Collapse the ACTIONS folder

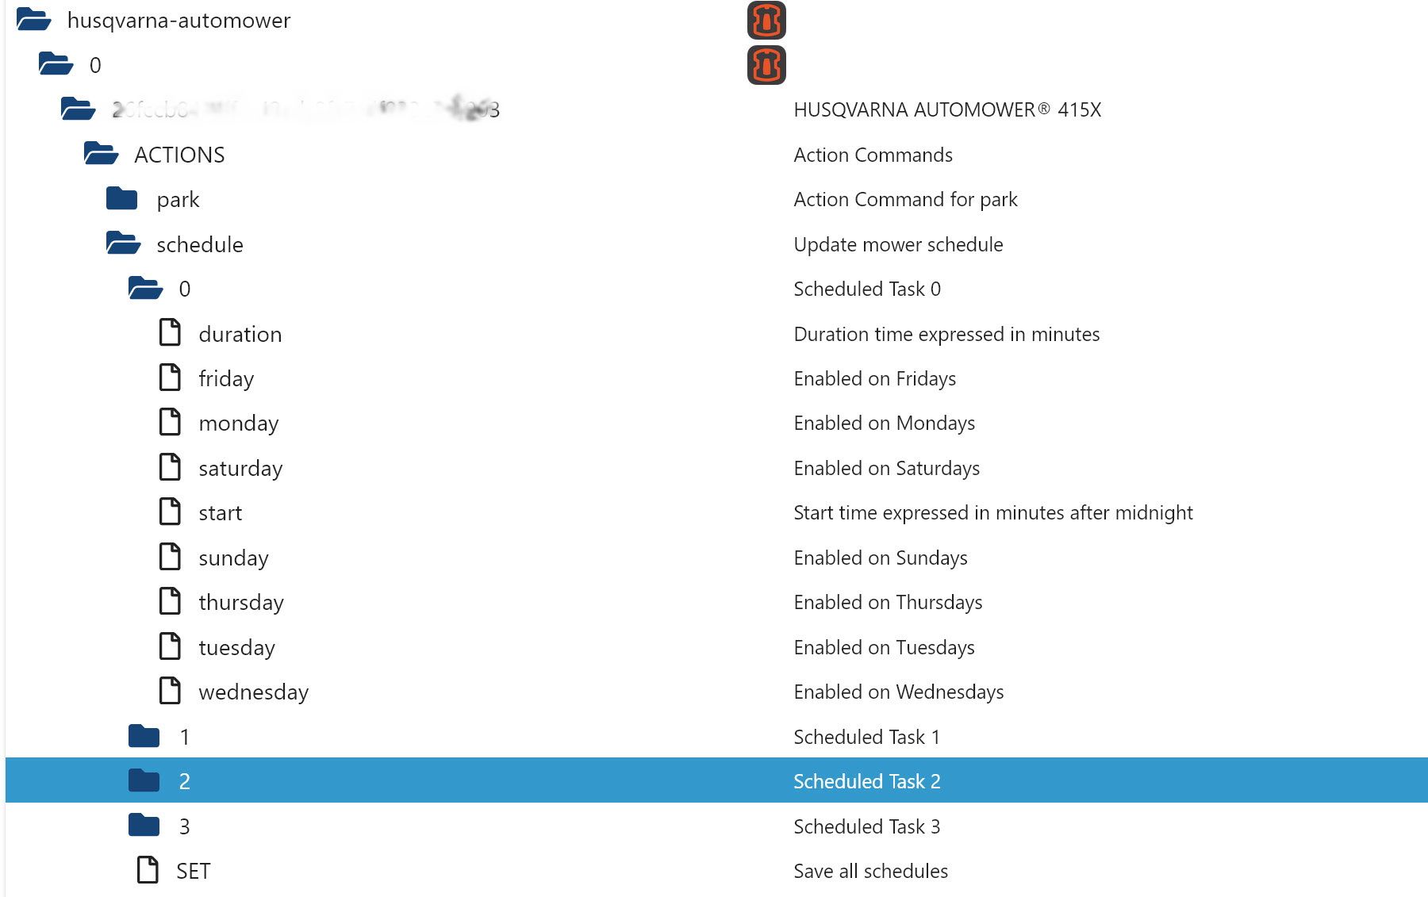pos(102,154)
